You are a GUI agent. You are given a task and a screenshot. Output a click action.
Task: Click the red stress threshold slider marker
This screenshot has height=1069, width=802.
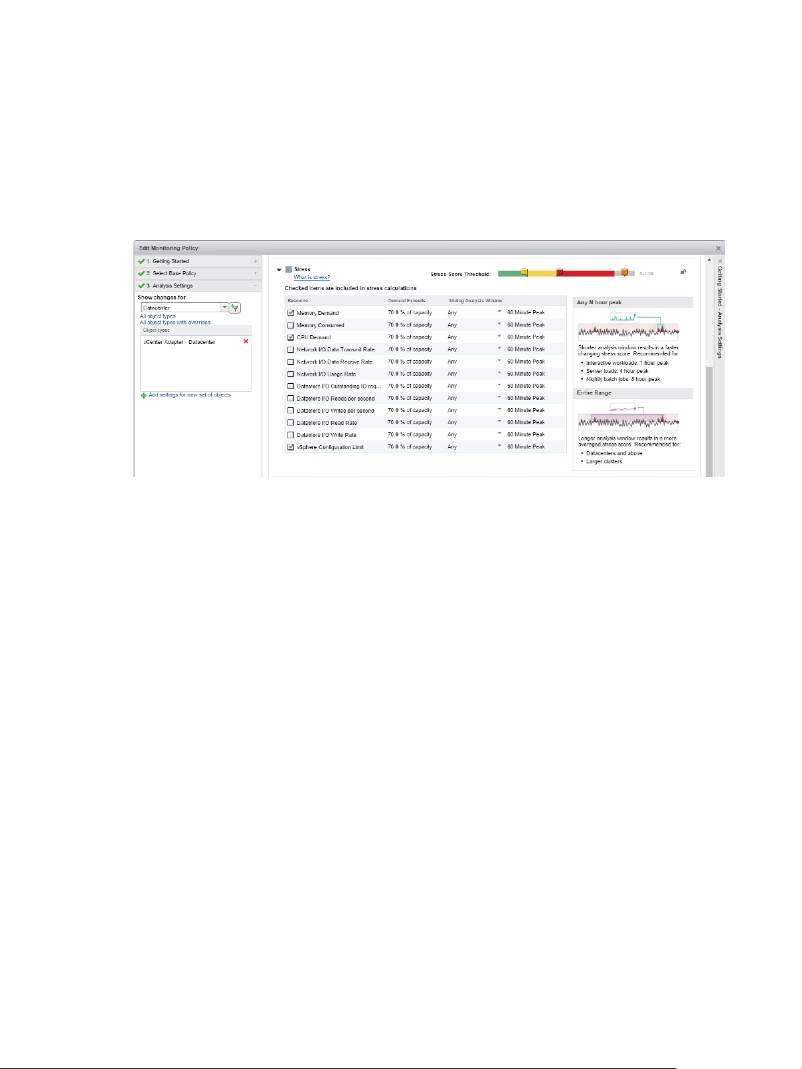(x=559, y=272)
